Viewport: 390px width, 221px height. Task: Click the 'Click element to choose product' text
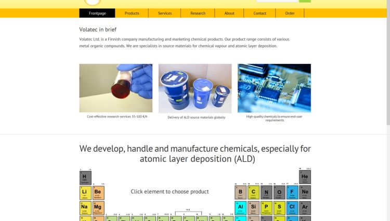point(170,191)
